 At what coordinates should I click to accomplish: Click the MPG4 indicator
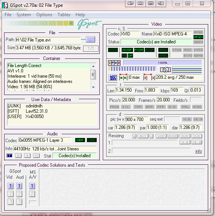pyautogui.click(x=198, y=37)
